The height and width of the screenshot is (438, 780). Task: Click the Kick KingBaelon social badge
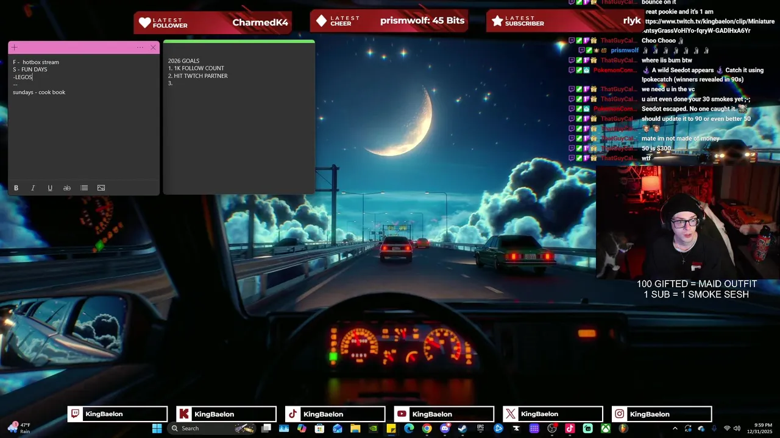pyautogui.click(x=226, y=414)
